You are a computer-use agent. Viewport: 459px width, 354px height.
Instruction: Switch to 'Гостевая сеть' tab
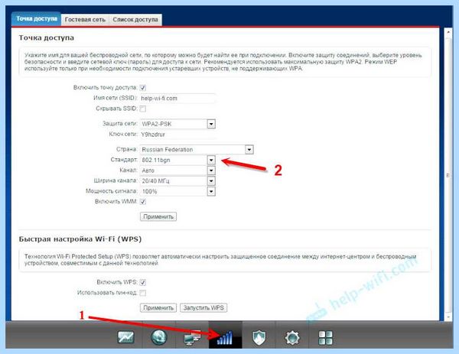coord(85,20)
